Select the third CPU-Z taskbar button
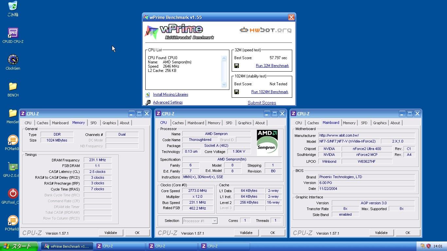The width and height of the screenshot is (447, 251). coord(225,246)
